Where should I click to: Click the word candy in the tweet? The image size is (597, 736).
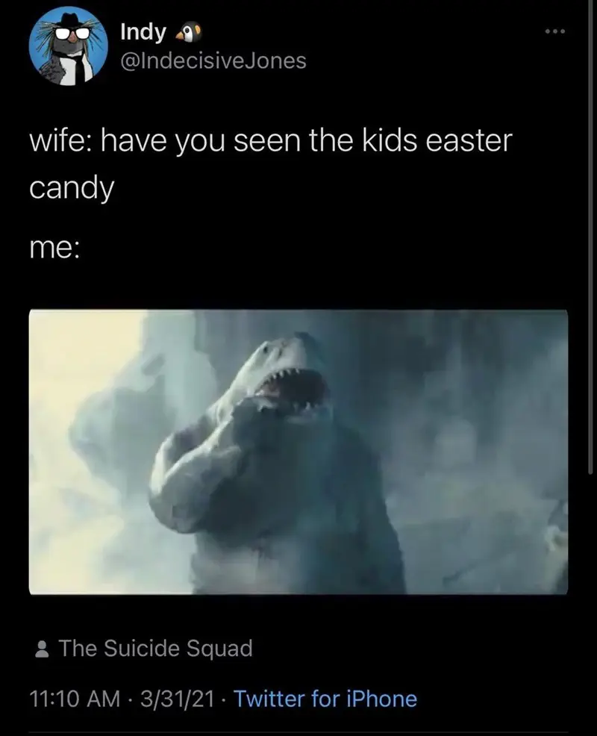point(72,188)
